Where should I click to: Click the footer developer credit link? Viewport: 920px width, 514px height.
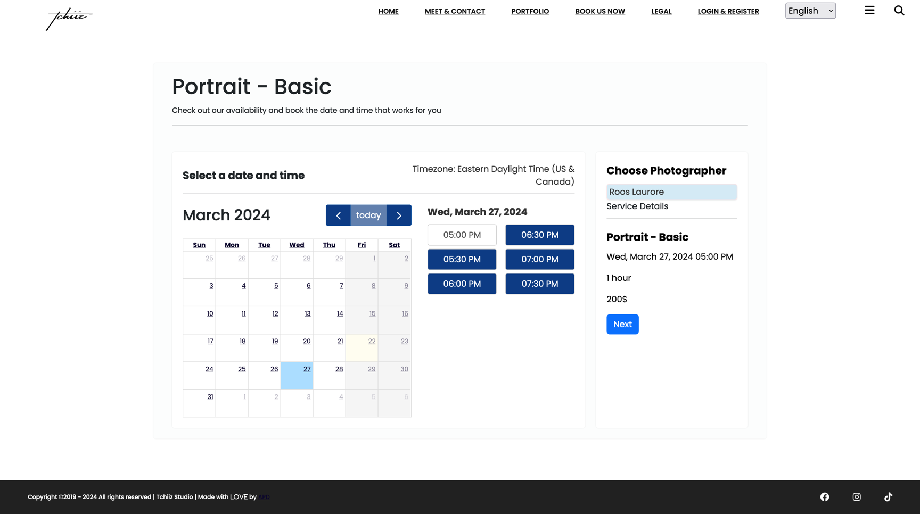coord(264,497)
